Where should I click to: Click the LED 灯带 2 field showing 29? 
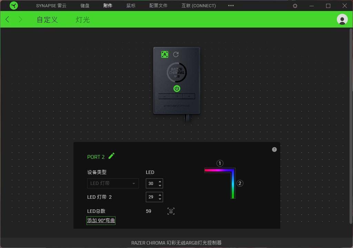coord(152,197)
